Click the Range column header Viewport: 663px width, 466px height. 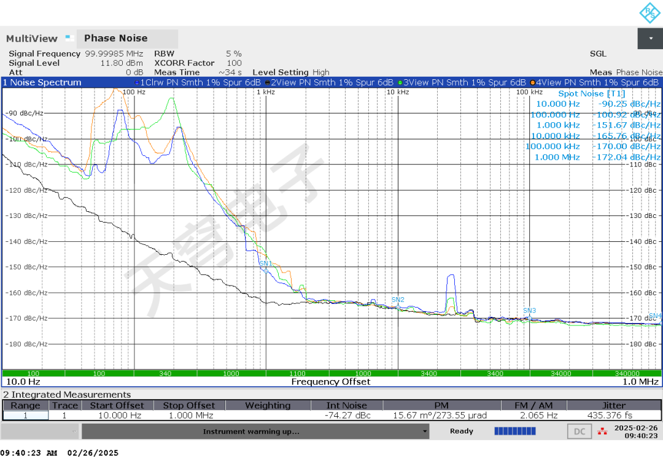(x=25, y=406)
